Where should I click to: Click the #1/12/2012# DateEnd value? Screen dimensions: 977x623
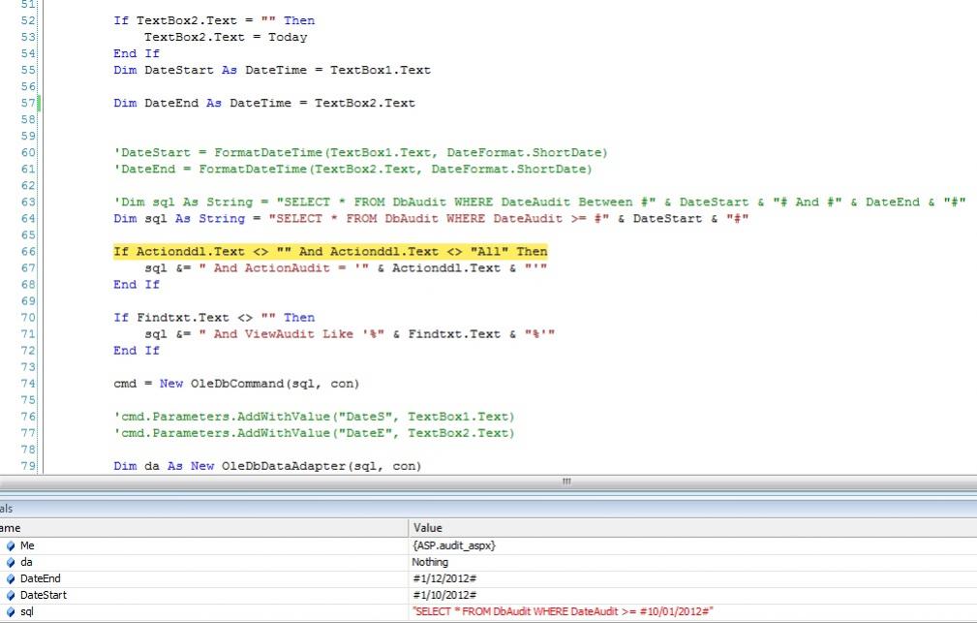pyautogui.click(x=444, y=578)
